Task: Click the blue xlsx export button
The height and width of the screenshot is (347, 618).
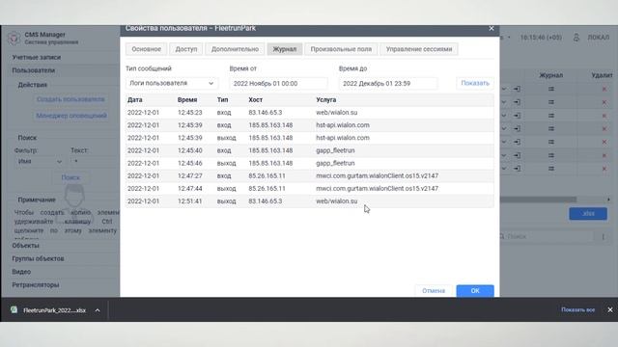Action: (x=588, y=213)
